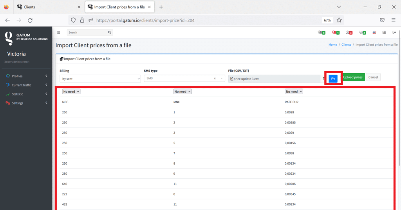Clear the SMS type selection with x
Image resolution: width=401 pixels, height=210 pixels.
click(215, 79)
